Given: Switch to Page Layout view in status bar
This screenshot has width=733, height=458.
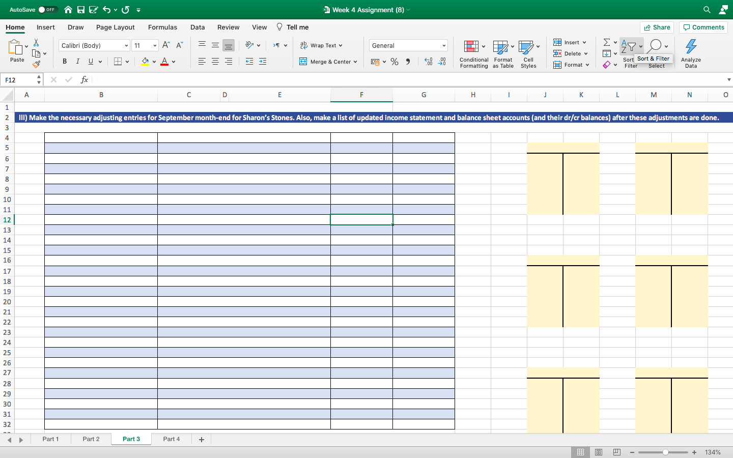Looking at the screenshot, I should [599, 452].
